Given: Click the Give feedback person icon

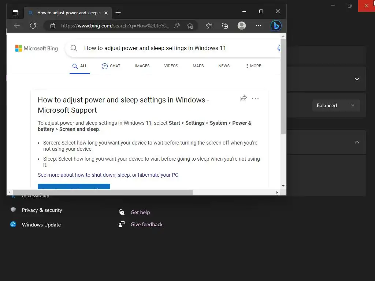Looking at the screenshot, I should (122, 224).
